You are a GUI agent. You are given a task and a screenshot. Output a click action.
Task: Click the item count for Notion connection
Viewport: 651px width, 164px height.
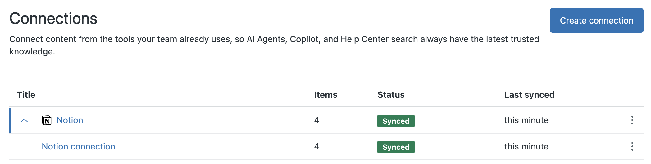(316, 146)
